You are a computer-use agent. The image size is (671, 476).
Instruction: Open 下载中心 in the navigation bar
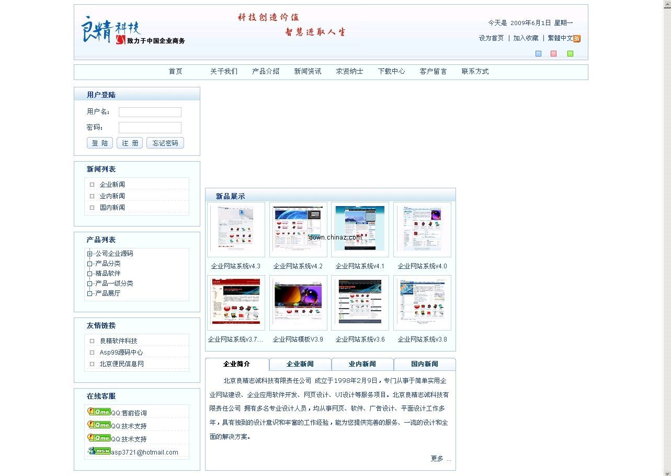pyautogui.click(x=391, y=72)
